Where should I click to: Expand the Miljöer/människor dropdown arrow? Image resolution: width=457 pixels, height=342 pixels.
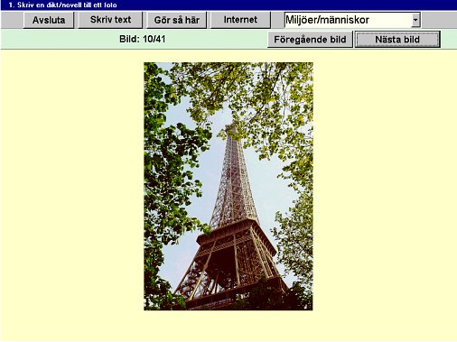415,20
